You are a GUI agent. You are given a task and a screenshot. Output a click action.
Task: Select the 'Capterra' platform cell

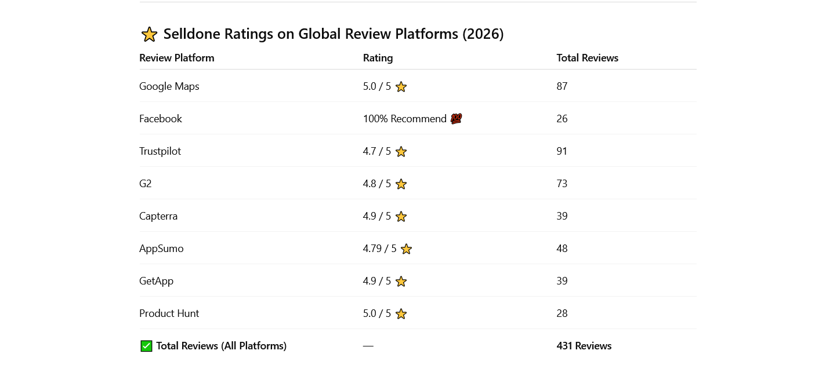click(x=158, y=216)
